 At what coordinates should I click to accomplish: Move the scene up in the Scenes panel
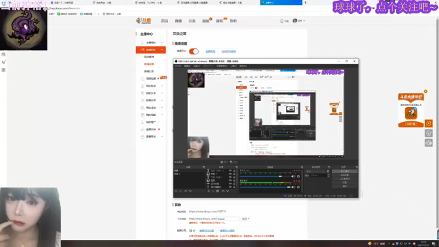pyautogui.click(x=185, y=191)
